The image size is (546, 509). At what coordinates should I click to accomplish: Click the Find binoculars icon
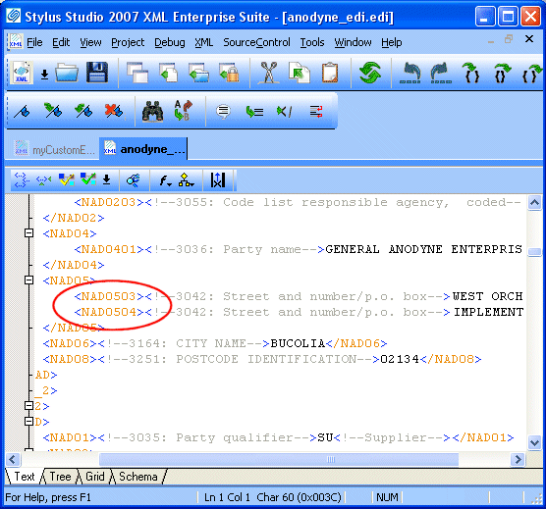tap(153, 111)
